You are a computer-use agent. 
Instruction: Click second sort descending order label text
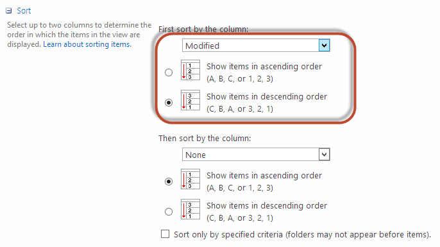point(267,212)
